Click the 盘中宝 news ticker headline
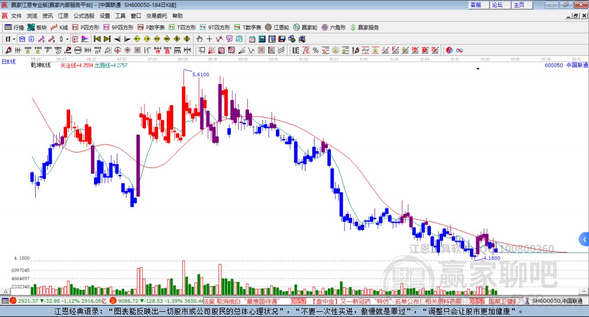The width and height of the screenshot is (589, 317). [387, 301]
